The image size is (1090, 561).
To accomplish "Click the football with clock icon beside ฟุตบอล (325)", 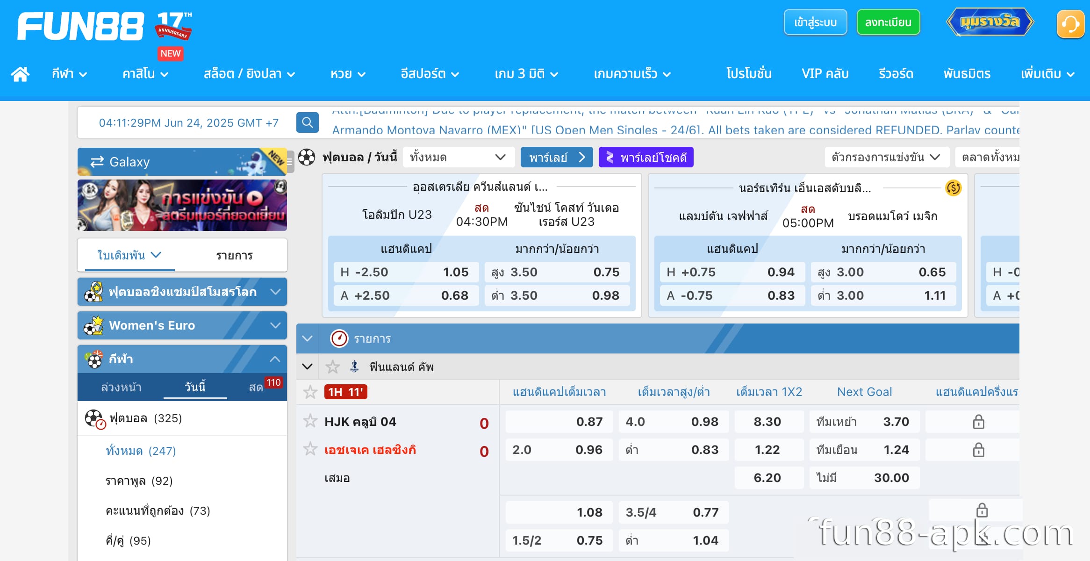I will (95, 419).
